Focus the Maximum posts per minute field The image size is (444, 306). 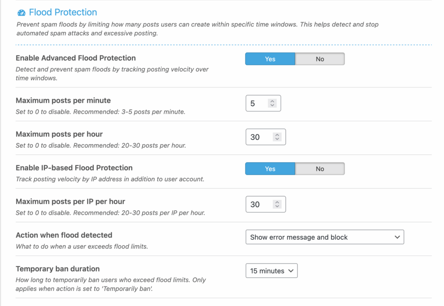257,103
